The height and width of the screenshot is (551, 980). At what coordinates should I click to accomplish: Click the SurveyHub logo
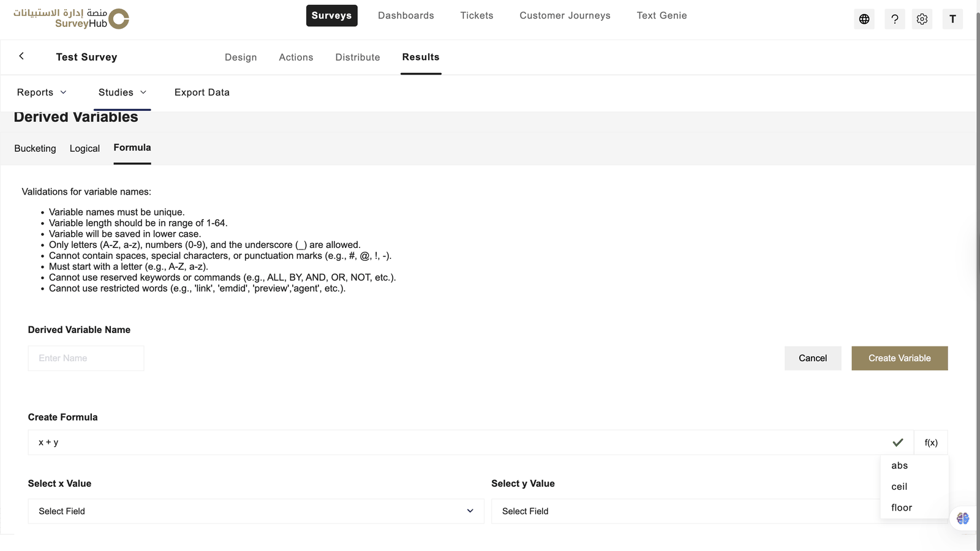[71, 18]
